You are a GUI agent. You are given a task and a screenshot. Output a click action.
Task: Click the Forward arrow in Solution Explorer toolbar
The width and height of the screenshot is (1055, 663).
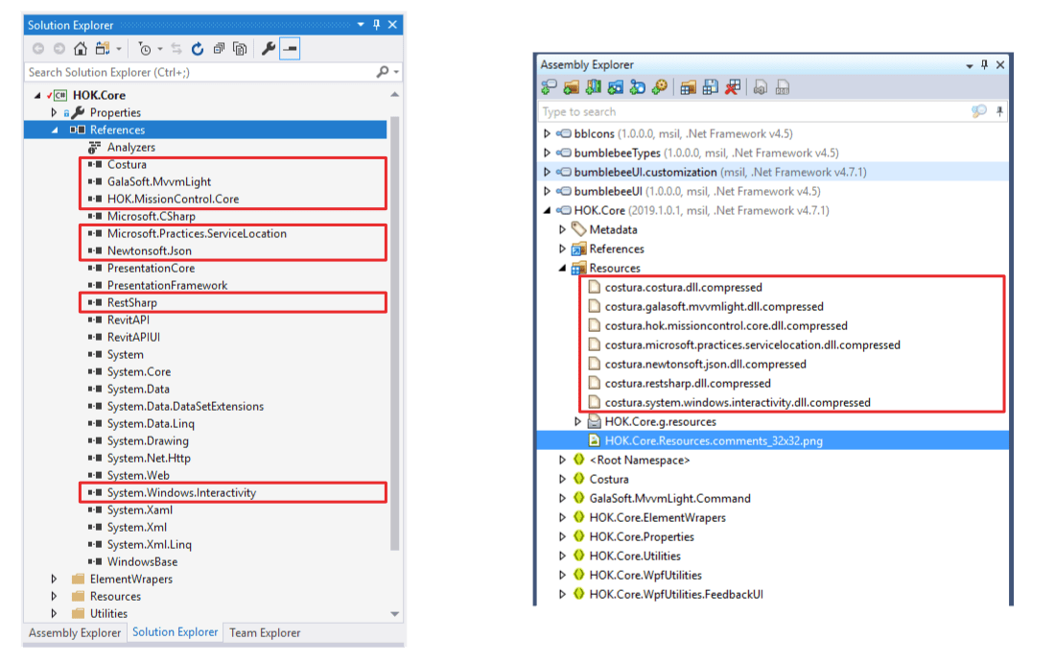coord(59,49)
